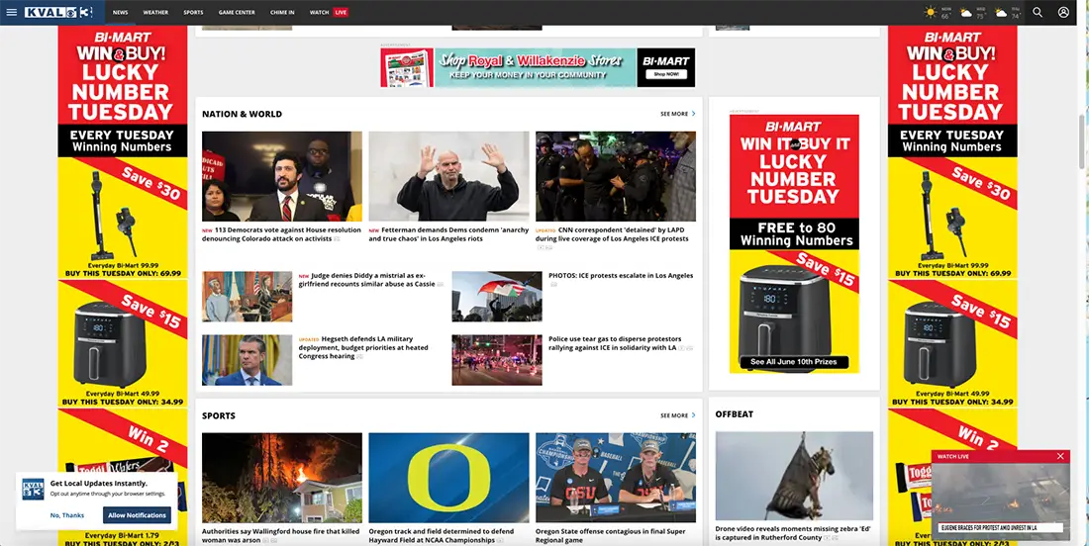The image size is (1089, 546).
Task: Click the Democrats press conference photo thumbnail
Action: (x=282, y=176)
